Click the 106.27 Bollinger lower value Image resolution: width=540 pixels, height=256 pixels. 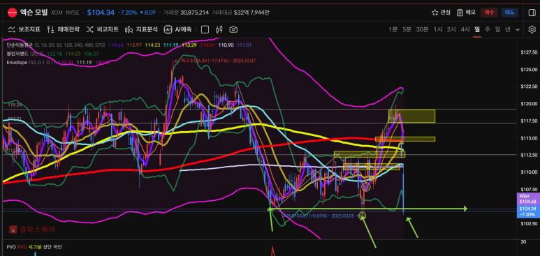92,54
